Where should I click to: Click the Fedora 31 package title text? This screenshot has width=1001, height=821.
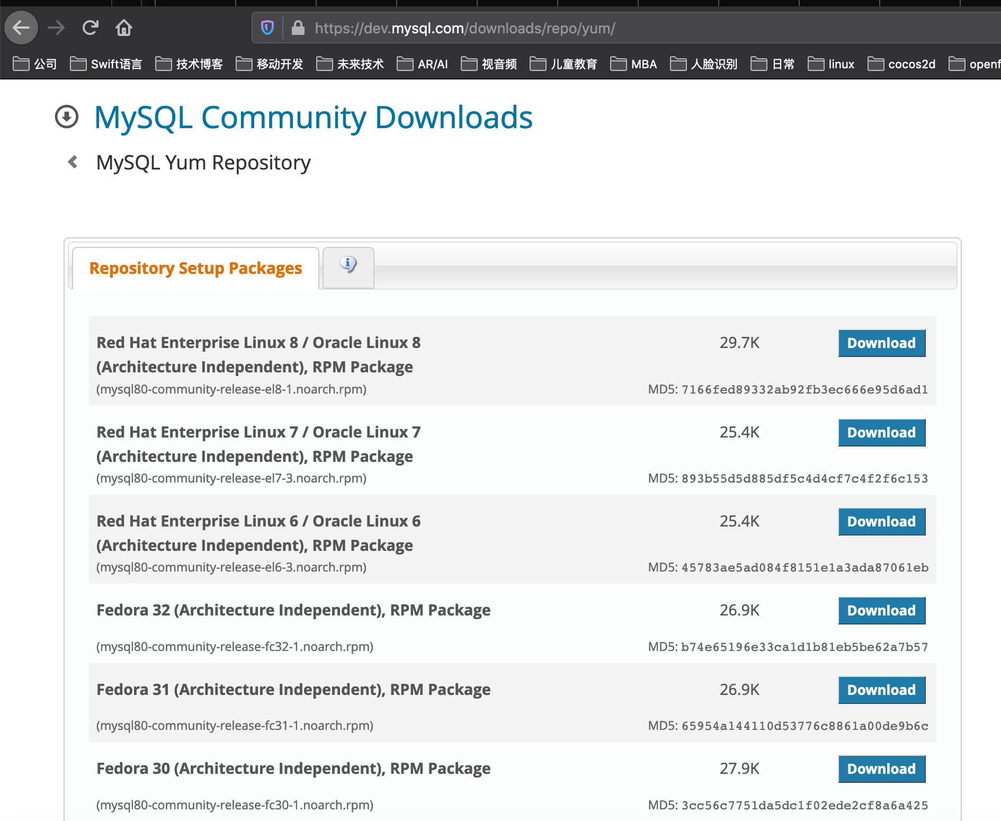coord(293,690)
